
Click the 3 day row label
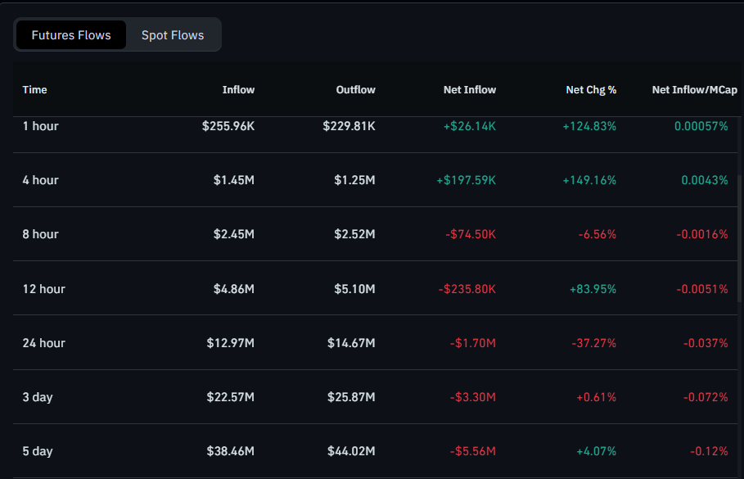pyautogui.click(x=38, y=397)
